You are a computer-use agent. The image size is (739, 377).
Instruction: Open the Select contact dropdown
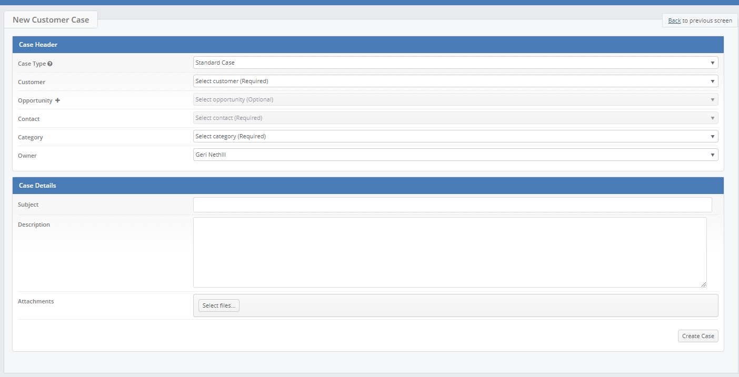(x=455, y=118)
